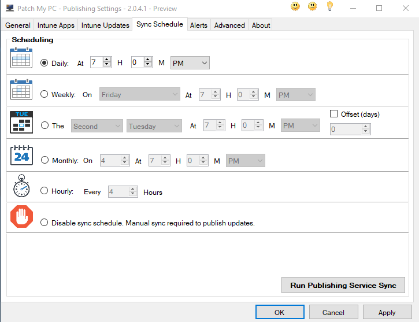Open the Monthly AM/PM dropdown
The width and height of the screenshot is (419, 322).
[246, 161]
